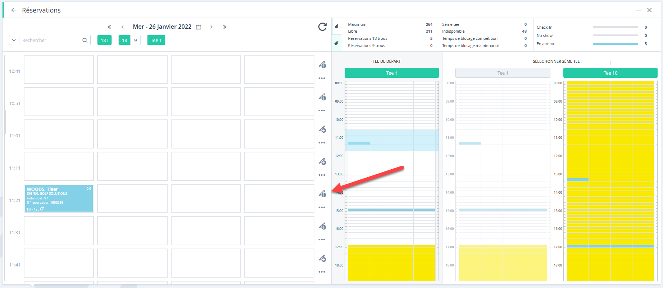Click the add-player icon for the 11:21 row
Image resolution: width=663 pixels, height=288 pixels.
323,194
